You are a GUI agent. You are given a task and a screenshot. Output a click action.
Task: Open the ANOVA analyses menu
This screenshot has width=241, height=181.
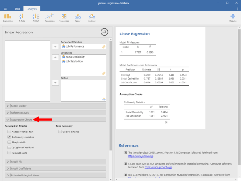(36, 17)
